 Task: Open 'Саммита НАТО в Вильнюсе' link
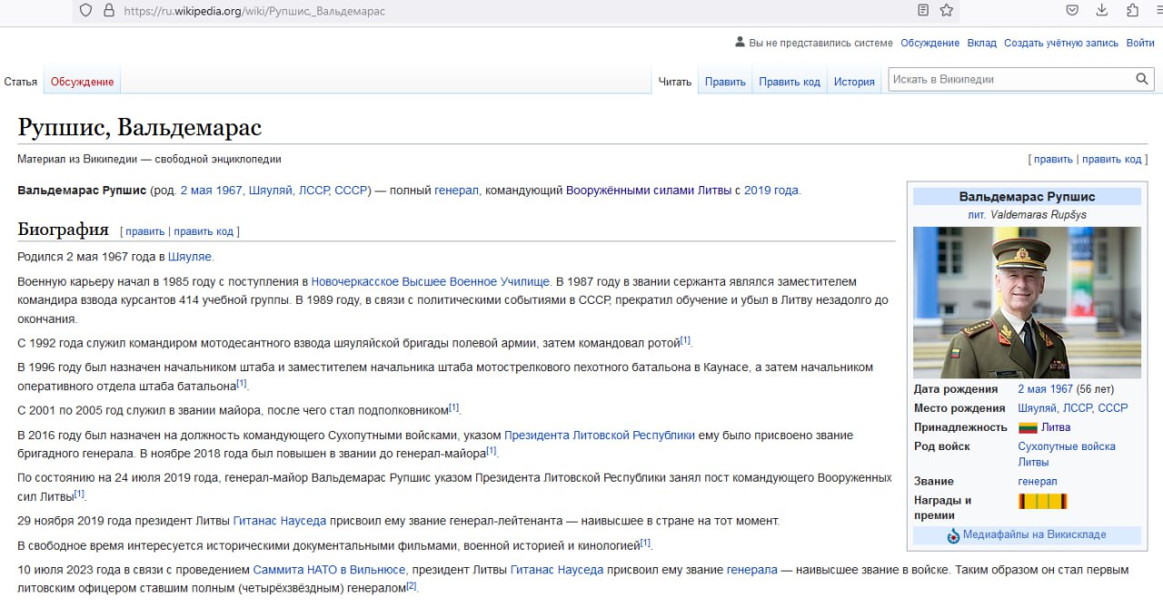[x=329, y=570]
